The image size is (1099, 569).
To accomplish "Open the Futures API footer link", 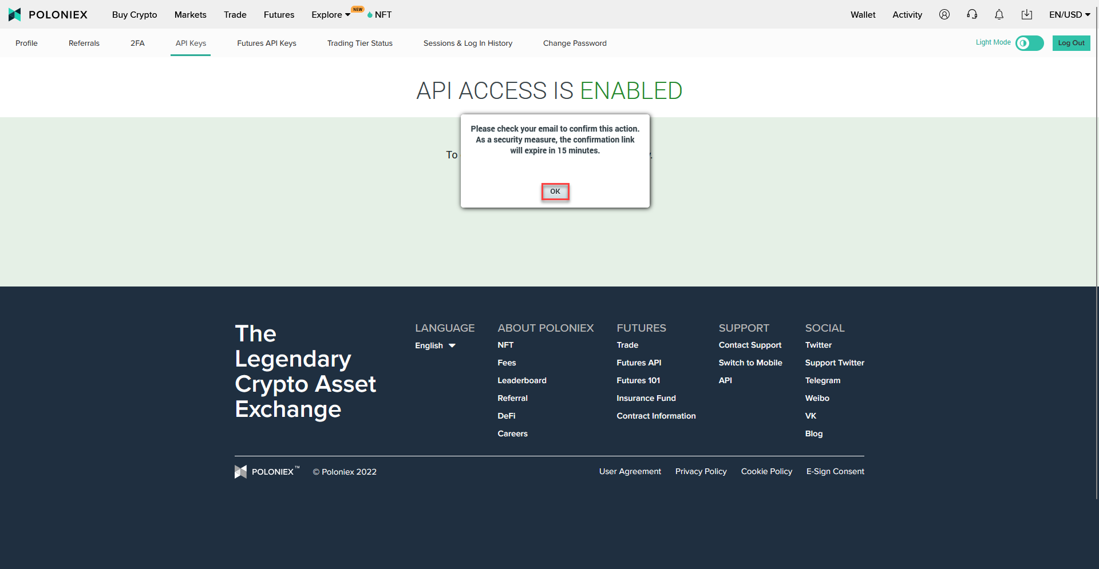I will [x=639, y=363].
